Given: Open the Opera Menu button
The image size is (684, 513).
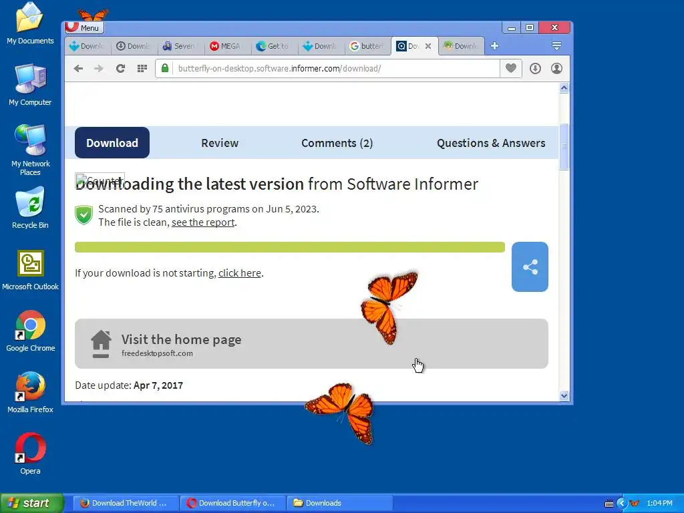Looking at the screenshot, I should point(85,27).
